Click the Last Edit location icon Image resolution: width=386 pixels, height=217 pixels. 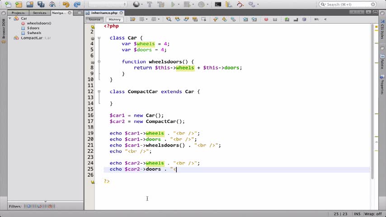133,19
